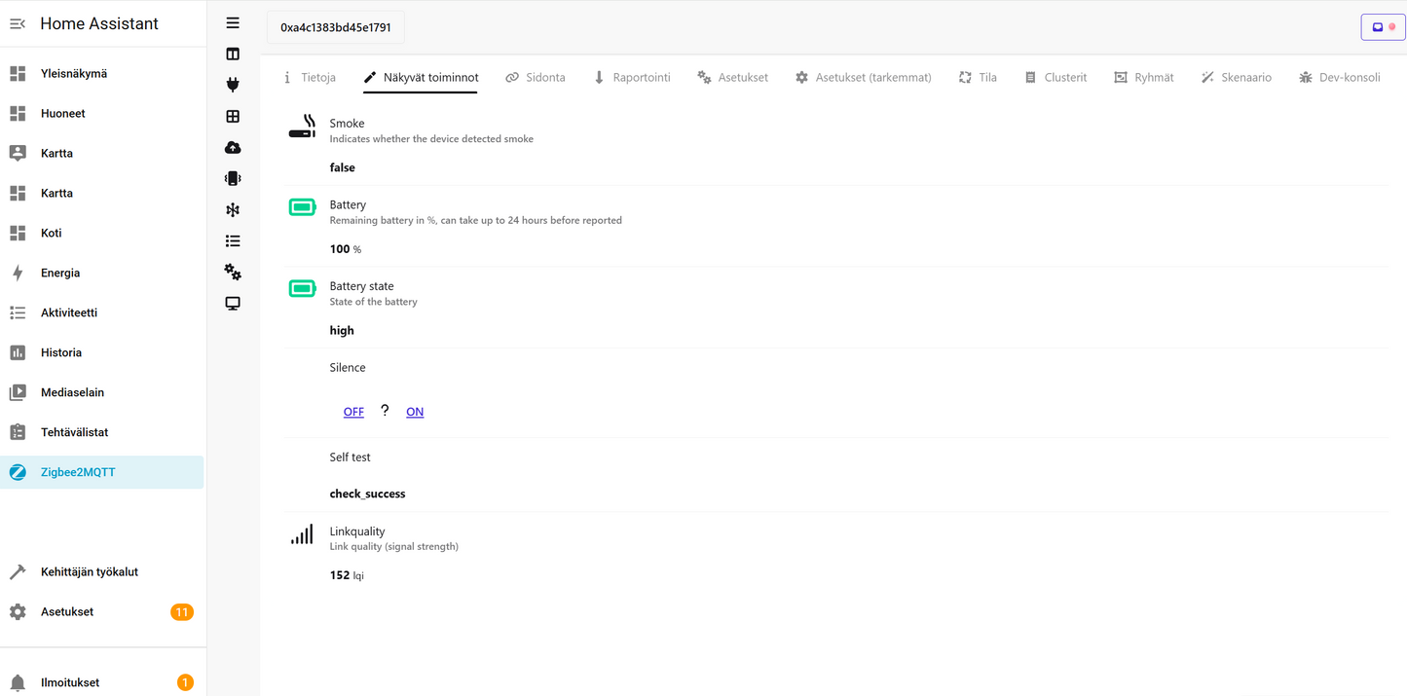The height and width of the screenshot is (696, 1407).
Task: Open Asetukset (tarkemmat) tab
Action: [863, 77]
